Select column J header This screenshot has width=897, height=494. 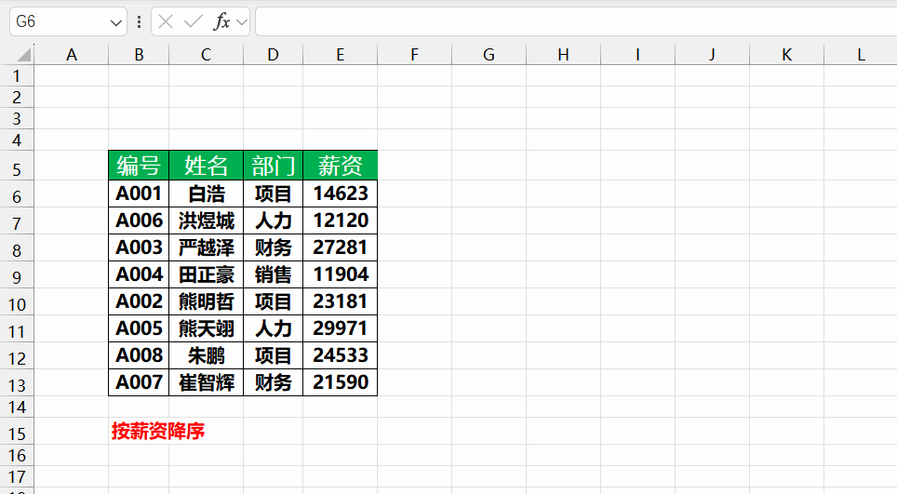(712, 55)
